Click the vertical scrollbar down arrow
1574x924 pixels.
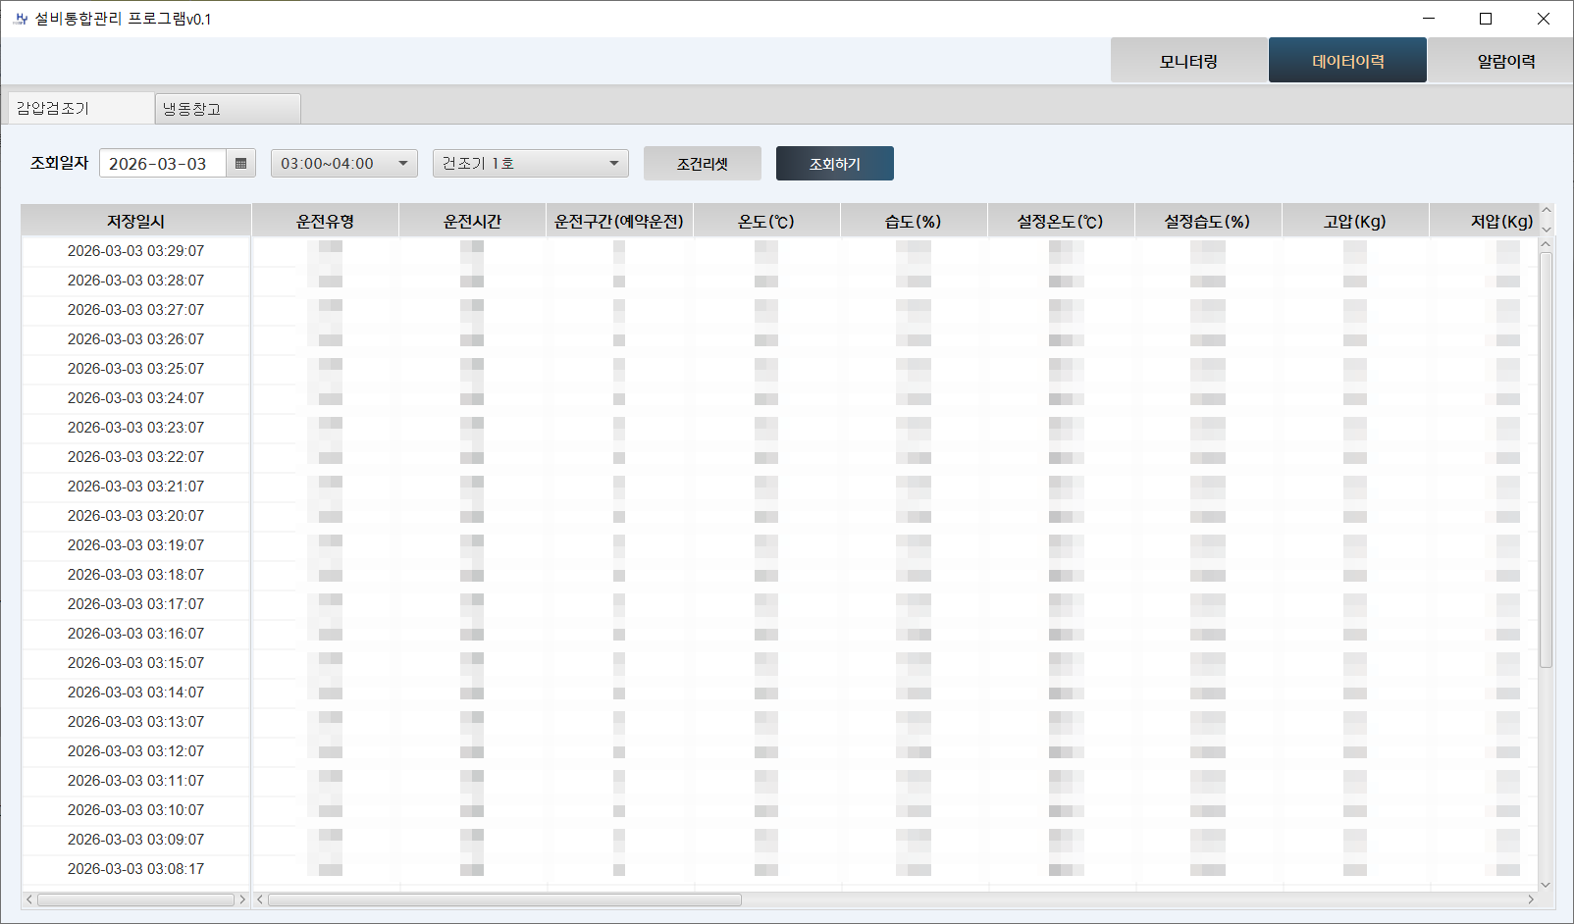pos(1546,884)
